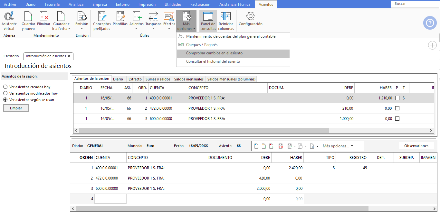
Task: Tick P checkbox for account 472.0.0.00000
Action: point(397,108)
